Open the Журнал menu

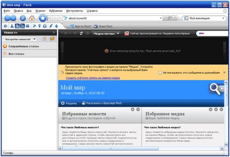tap(40, 11)
